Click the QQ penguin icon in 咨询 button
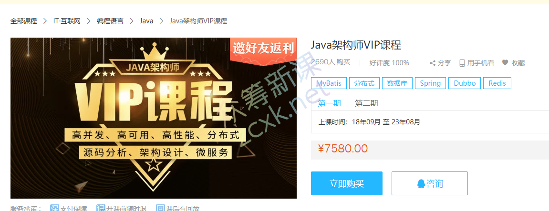 pyautogui.click(x=421, y=183)
